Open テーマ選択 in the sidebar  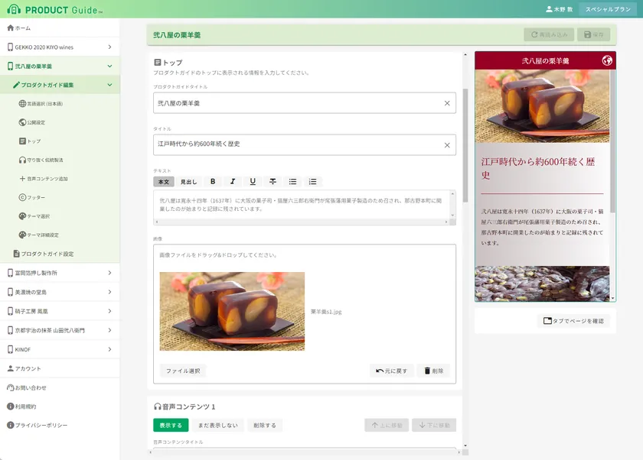38,216
